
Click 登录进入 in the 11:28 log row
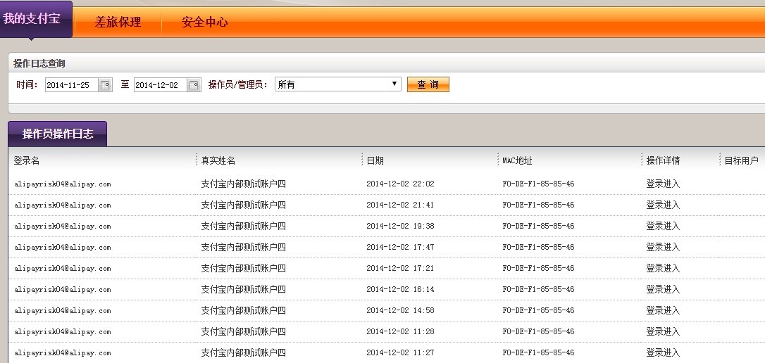pyautogui.click(x=663, y=331)
